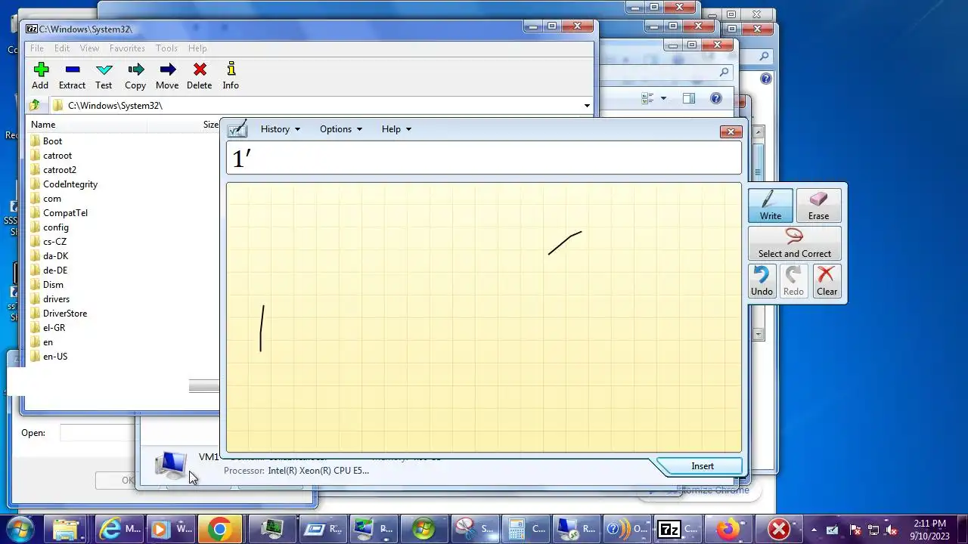Switch to 7-Zip taskbar button
This screenshot has height=544, width=968.
(679, 529)
